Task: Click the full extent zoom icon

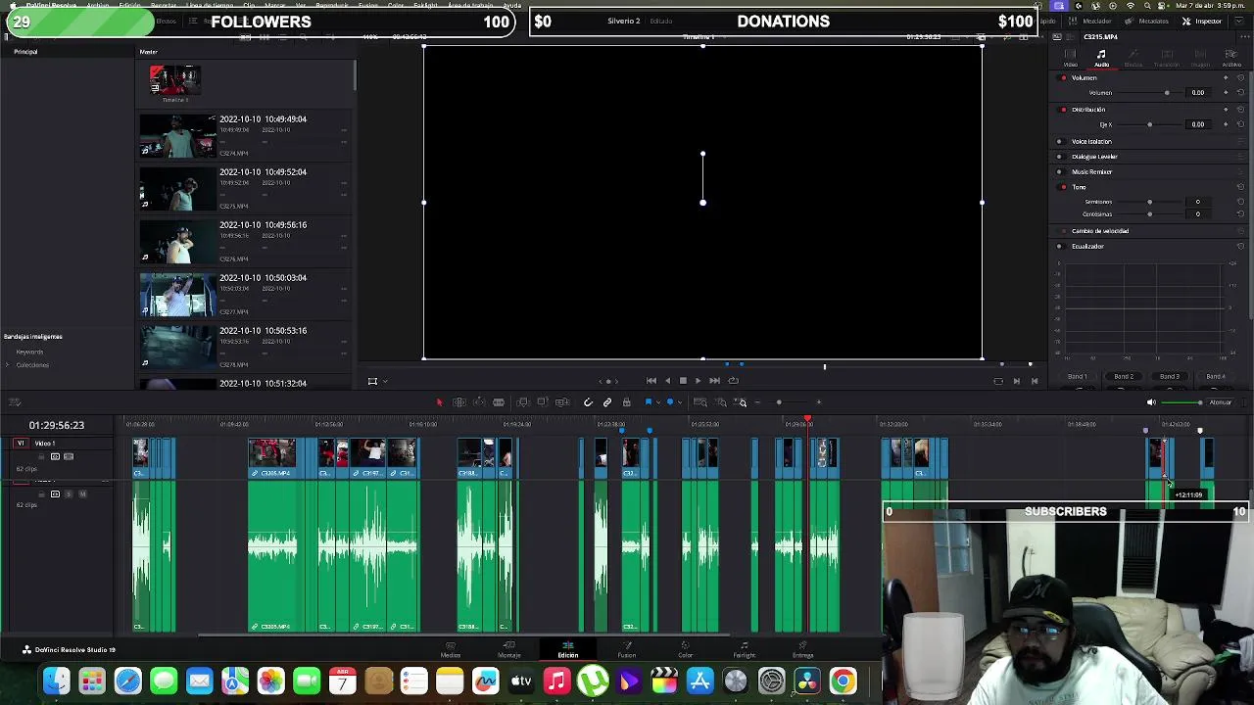Action: [x=700, y=402]
